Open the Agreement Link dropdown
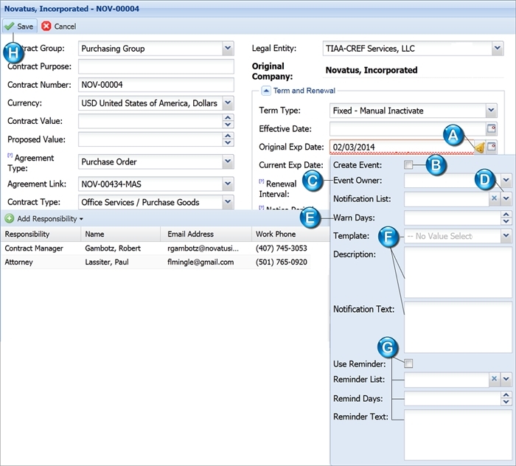This screenshot has width=516, height=466. (228, 184)
